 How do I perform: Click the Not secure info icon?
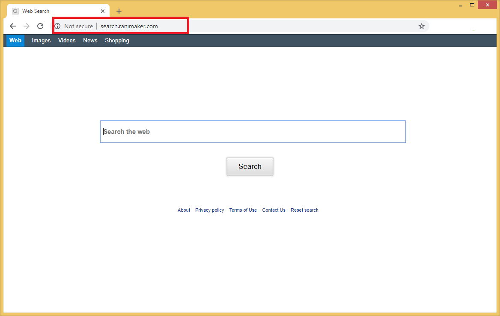pyautogui.click(x=58, y=26)
